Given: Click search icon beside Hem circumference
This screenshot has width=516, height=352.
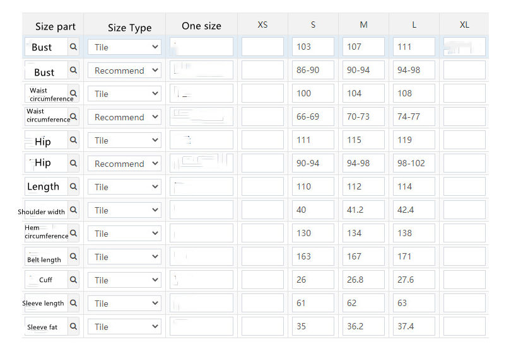Looking at the screenshot, I should [x=73, y=233].
